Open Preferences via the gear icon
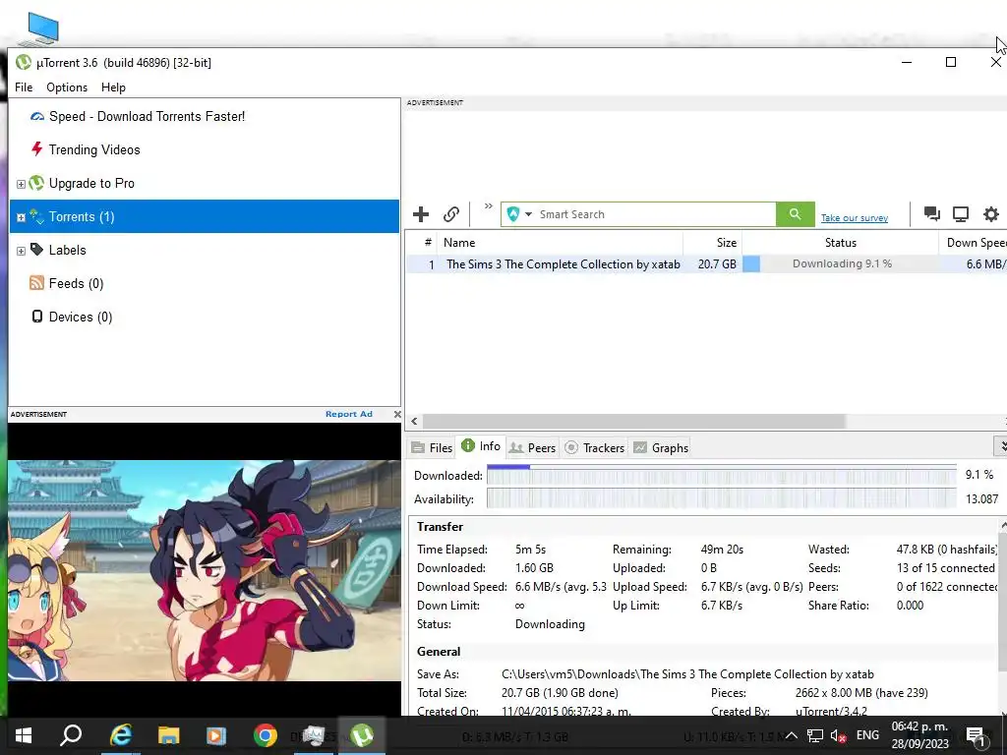This screenshot has height=755, width=1007. (991, 214)
